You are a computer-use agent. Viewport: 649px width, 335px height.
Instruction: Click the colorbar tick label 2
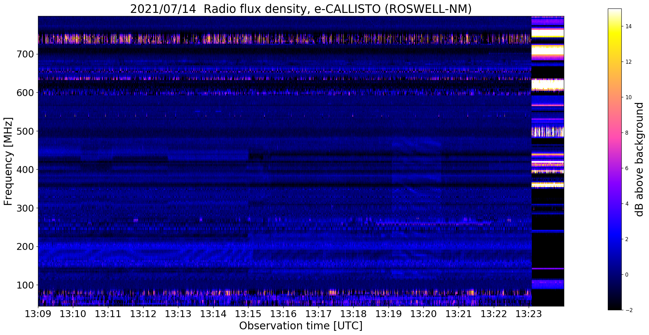click(x=627, y=239)
